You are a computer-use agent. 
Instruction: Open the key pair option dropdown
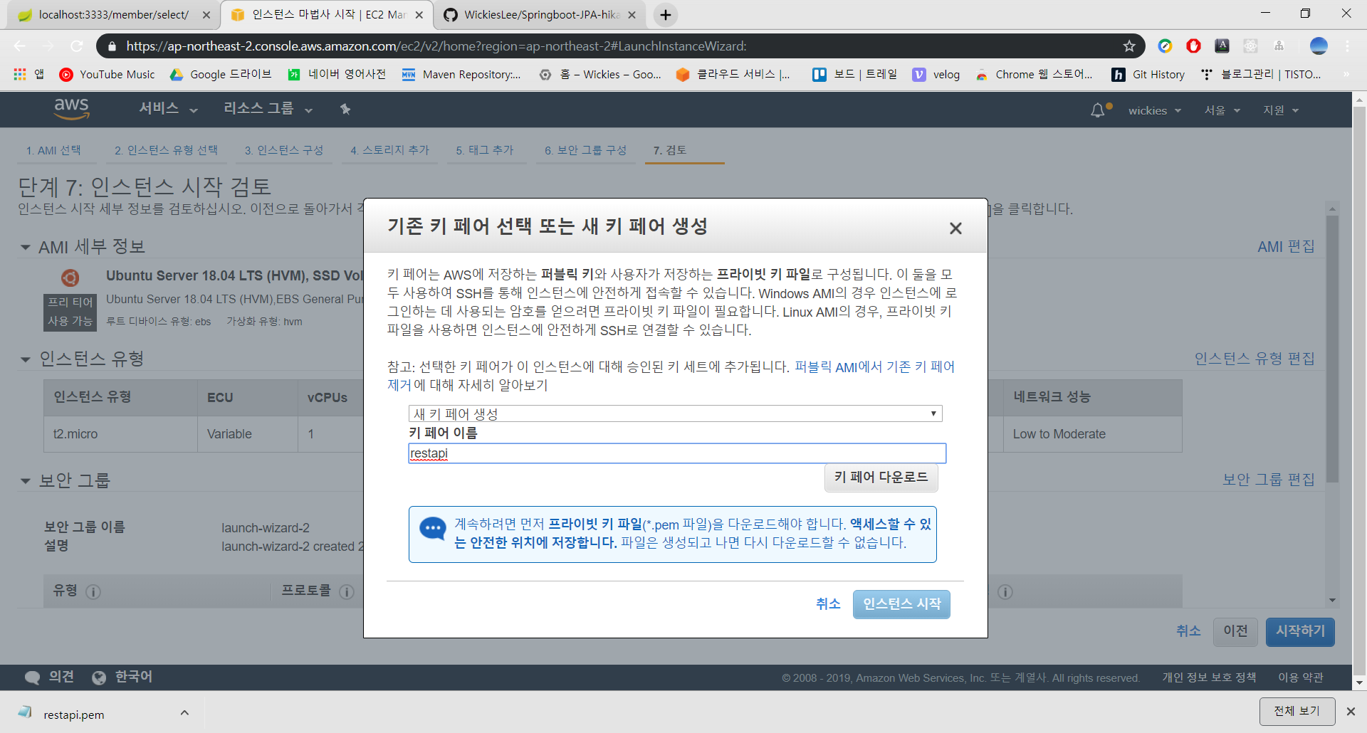point(675,413)
